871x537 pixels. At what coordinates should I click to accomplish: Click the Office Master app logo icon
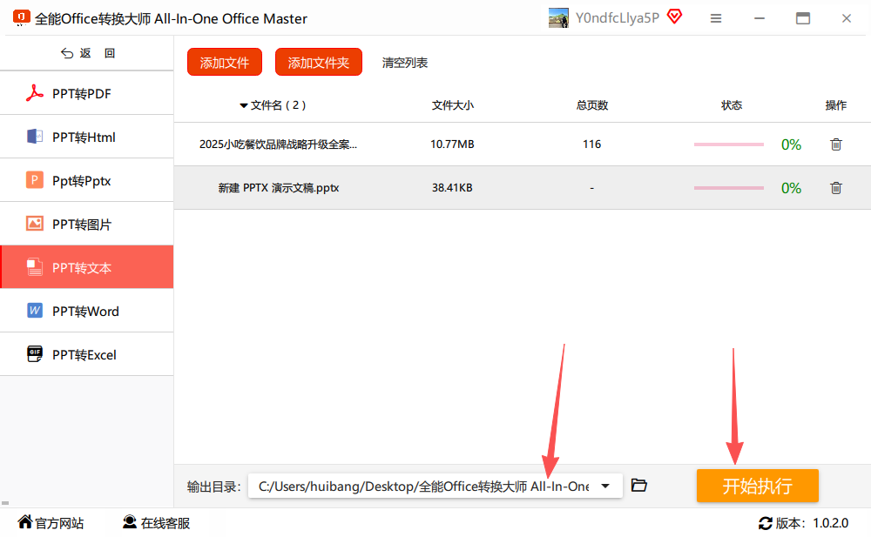pyautogui.click(x=21, y=17)
